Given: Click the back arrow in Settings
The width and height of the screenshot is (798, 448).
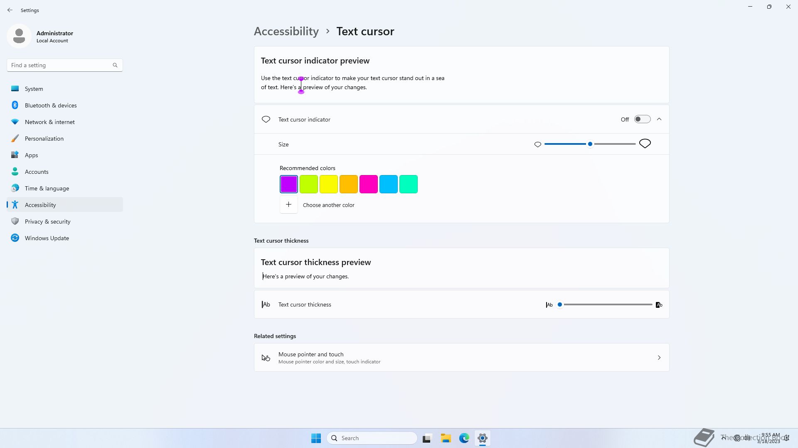Looking at the screenshot, I should pyautogui.click(x=10, y=10).
